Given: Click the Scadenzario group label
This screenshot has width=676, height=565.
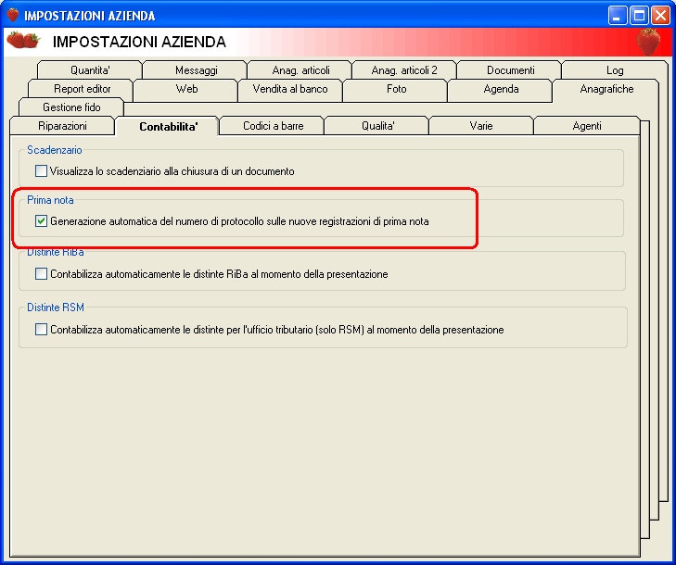Looking at the screenshot, I should click(55, 150).
